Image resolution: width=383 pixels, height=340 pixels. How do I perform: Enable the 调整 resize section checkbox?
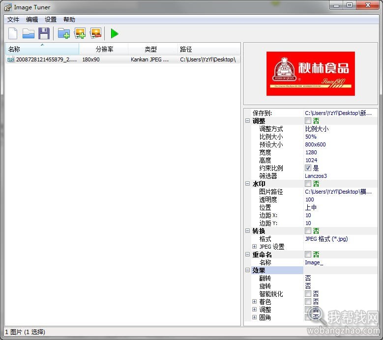pyautogui.click(x=308, y=121)
